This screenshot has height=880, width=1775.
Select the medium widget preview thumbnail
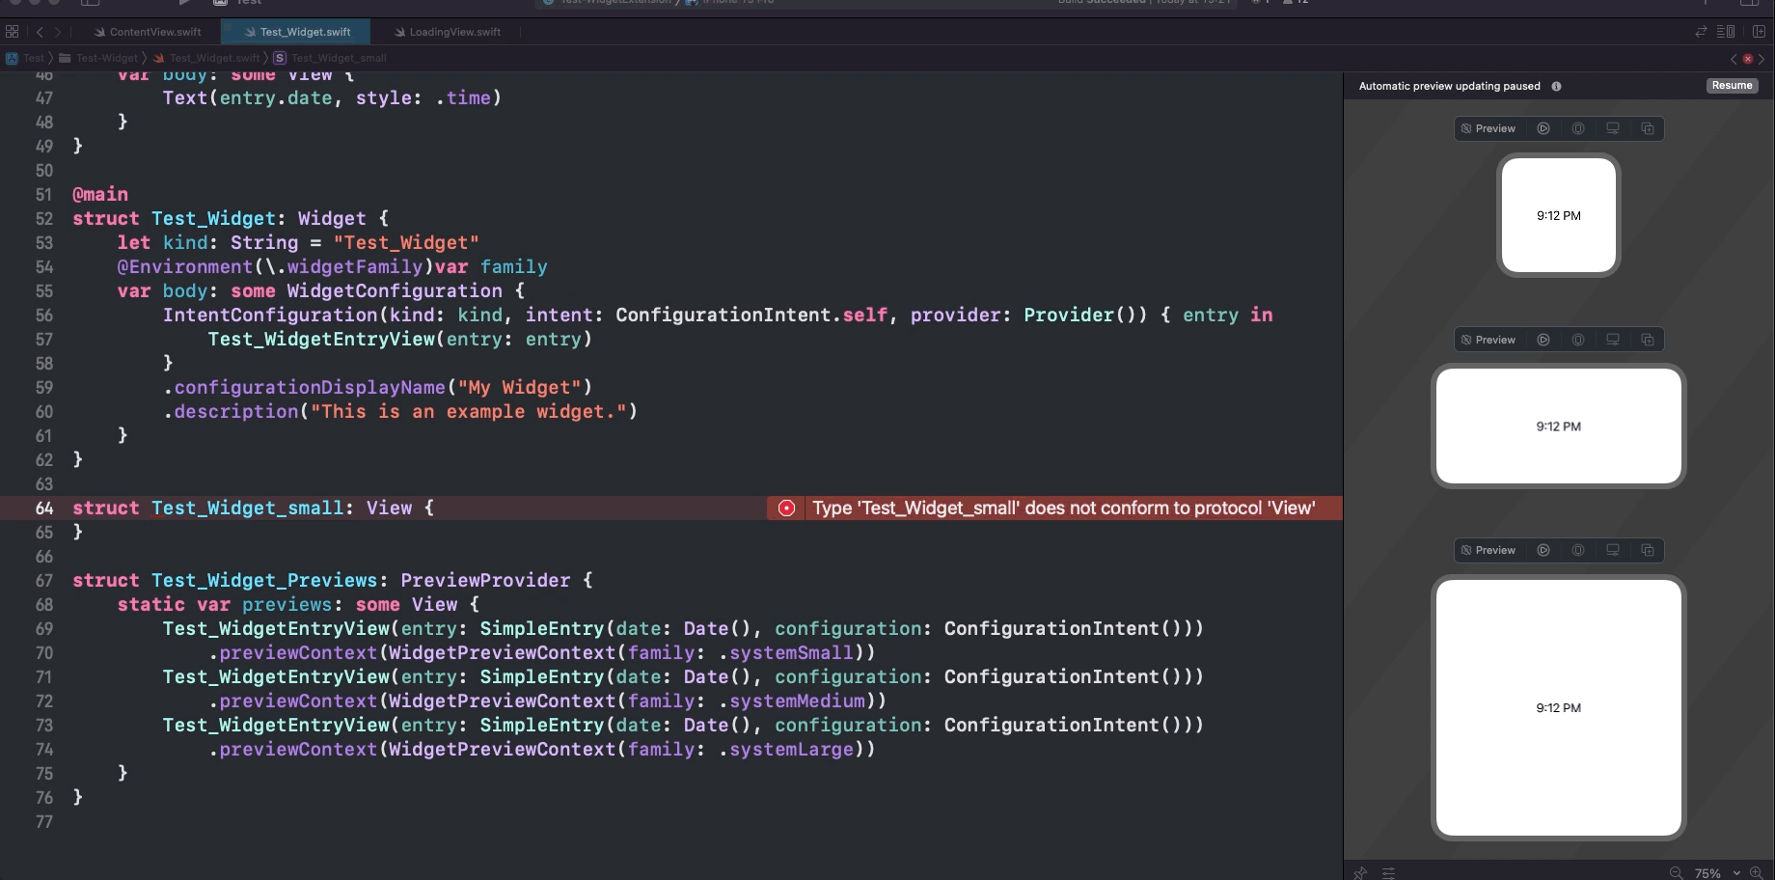[x=1559, y=426]
